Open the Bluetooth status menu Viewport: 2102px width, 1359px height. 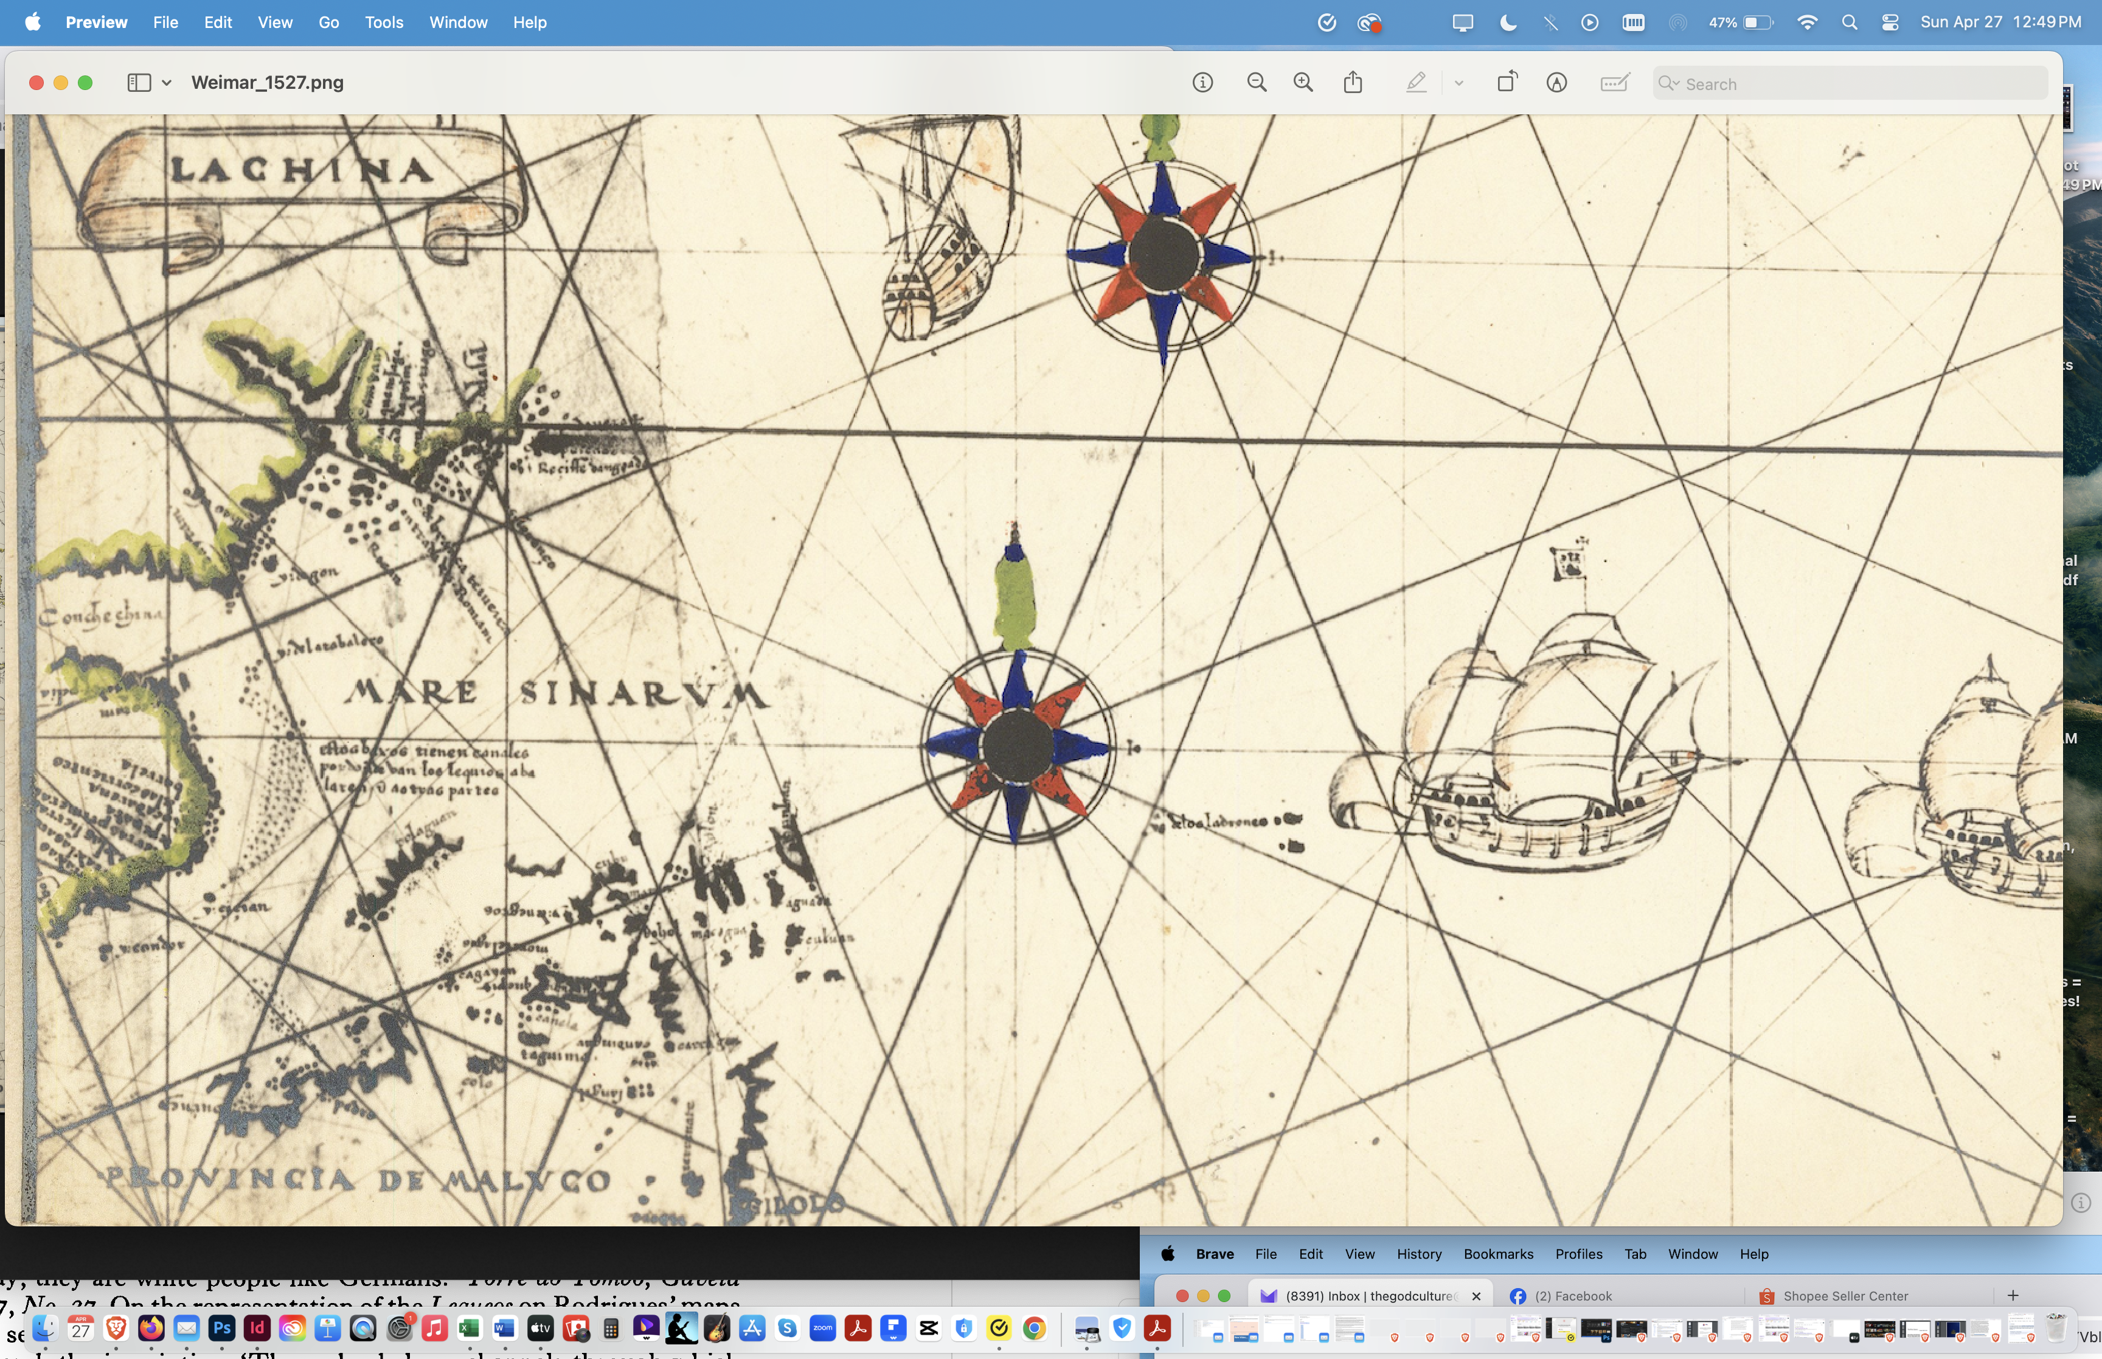point(1550,22)
